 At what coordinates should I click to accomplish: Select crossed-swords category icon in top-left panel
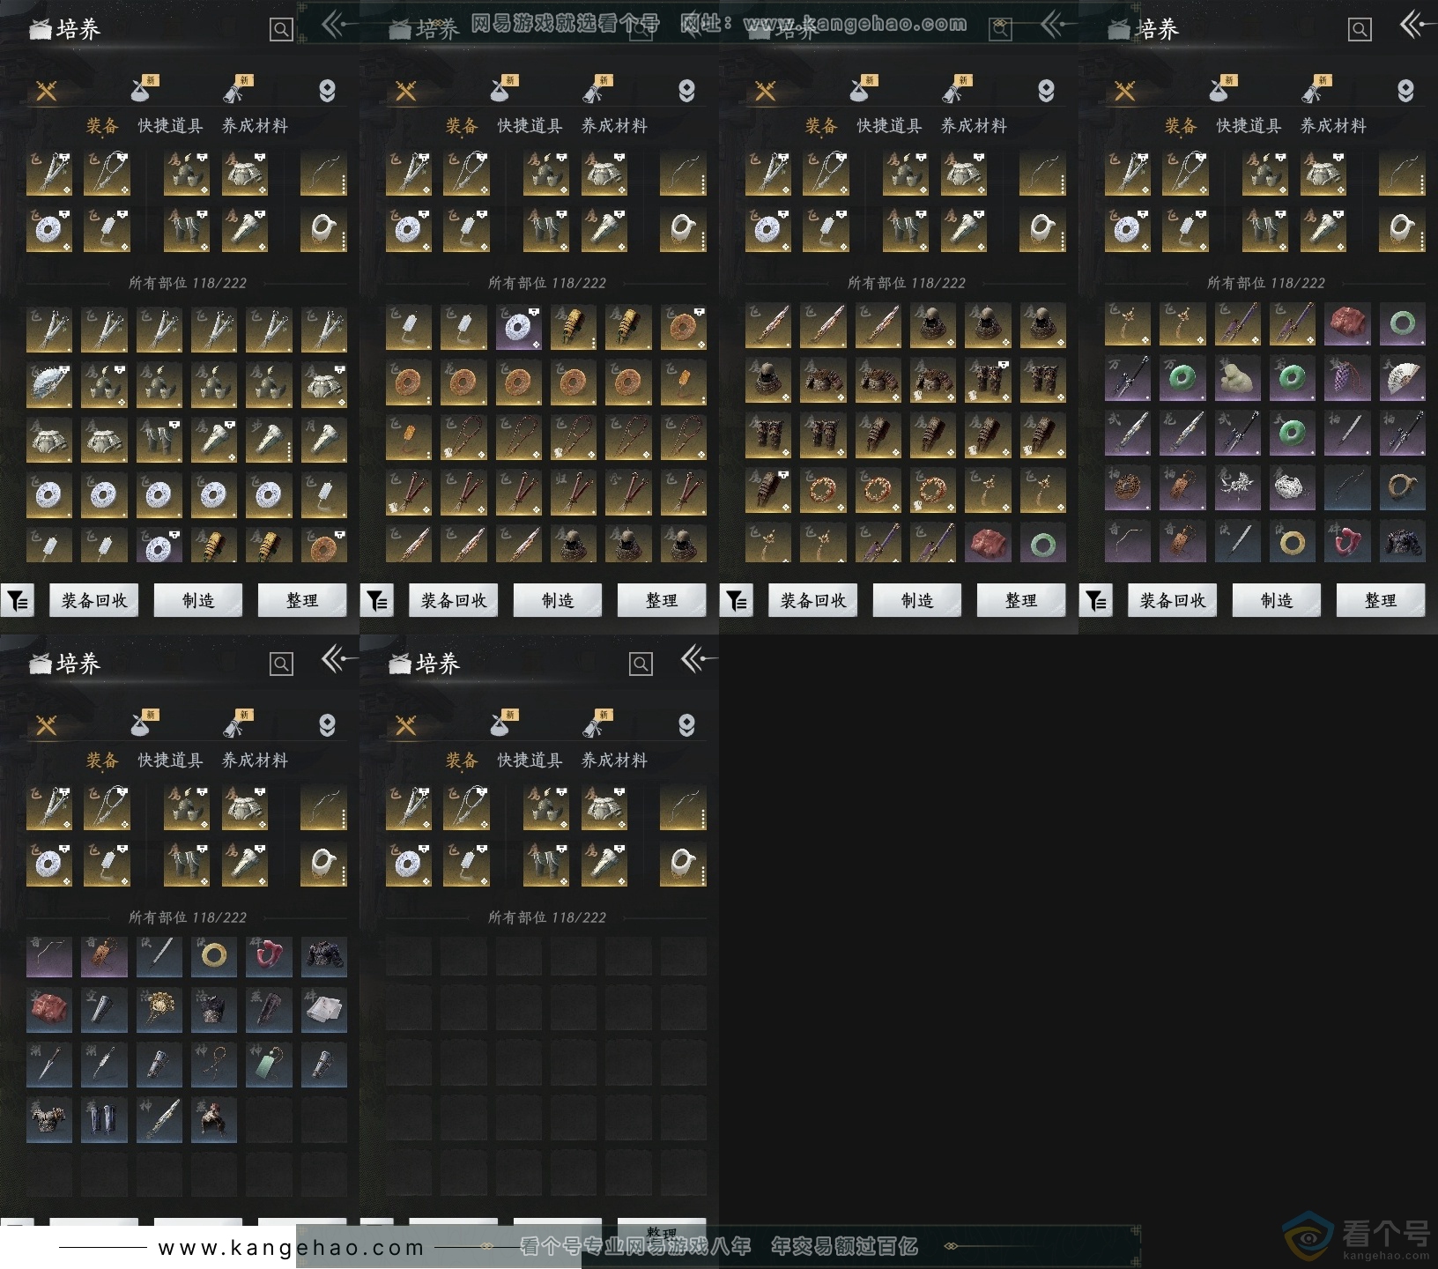click(x=47, y=90)
